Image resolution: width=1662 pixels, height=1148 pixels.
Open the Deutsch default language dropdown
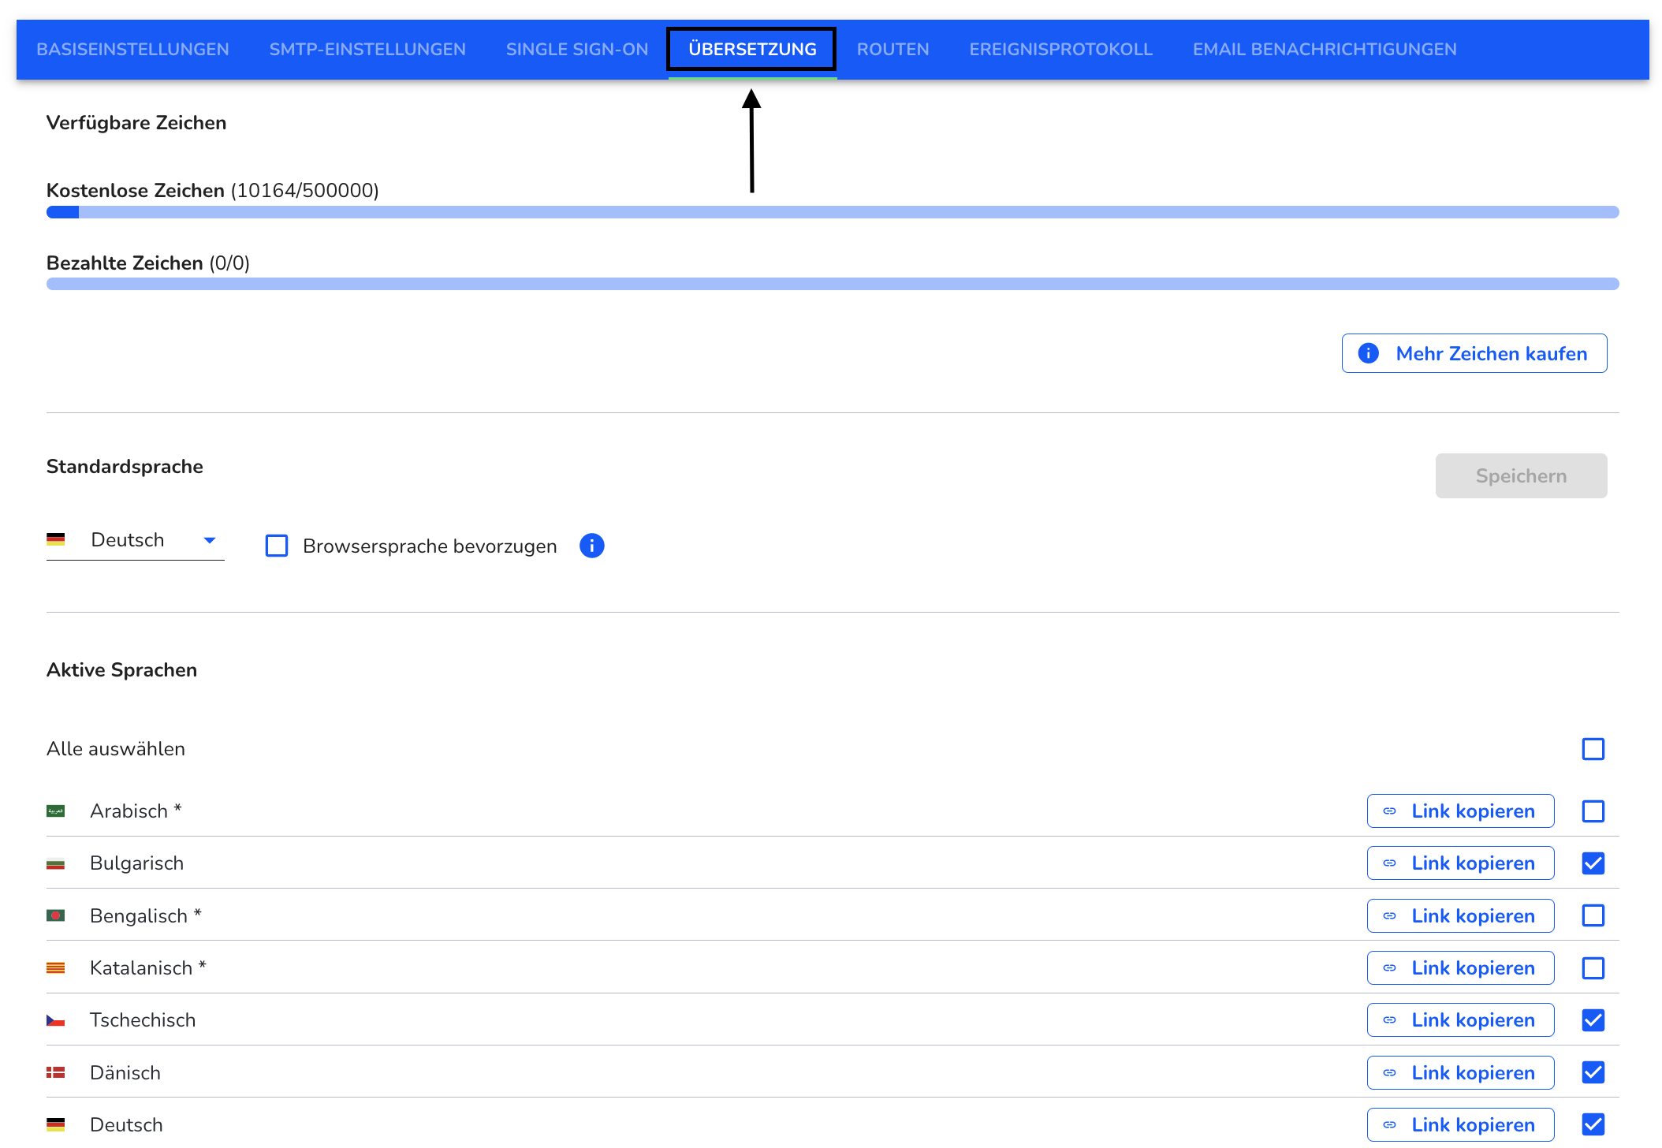tap(136, 540)
